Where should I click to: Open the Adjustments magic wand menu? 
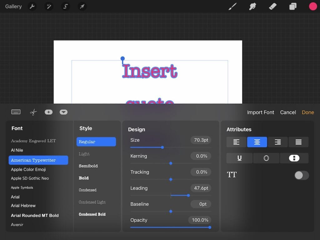pos(49,7)
